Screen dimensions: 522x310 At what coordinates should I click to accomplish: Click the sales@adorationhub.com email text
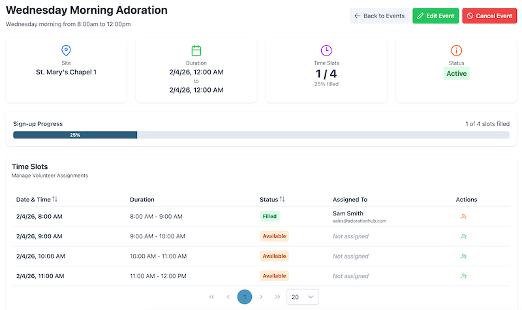click(360, 221)
